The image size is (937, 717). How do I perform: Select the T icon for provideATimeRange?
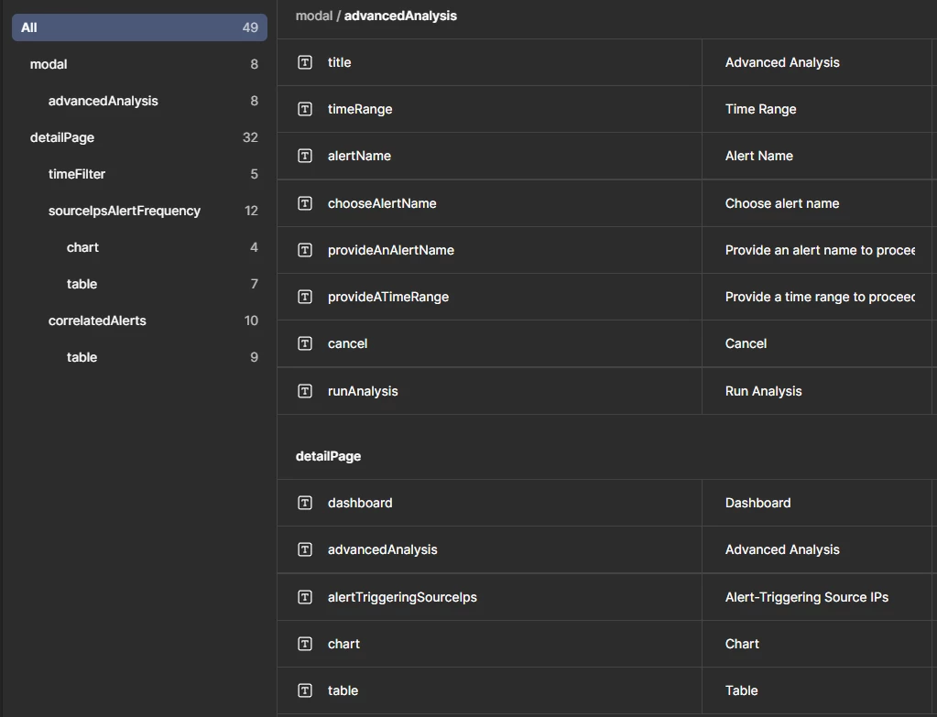[x=304, y=297]
